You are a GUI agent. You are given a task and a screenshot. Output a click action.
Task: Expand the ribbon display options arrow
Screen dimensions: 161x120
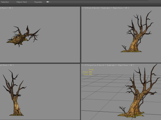click(x=50, y=2)
